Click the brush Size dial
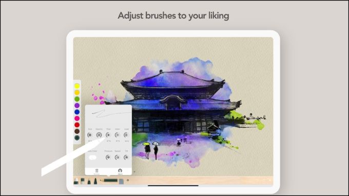Screen dimensions: 349x196 pos(90,135)
